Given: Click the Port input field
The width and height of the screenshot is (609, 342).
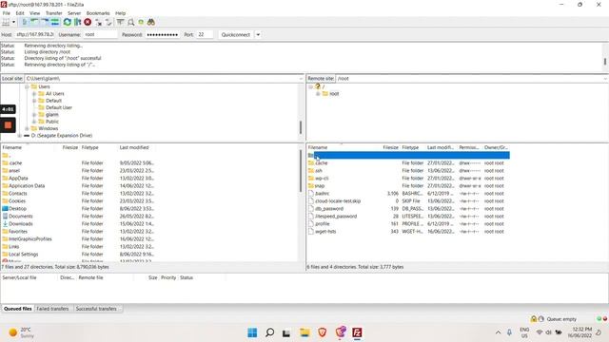Looking at the screenshot, I should pos(205,34).
